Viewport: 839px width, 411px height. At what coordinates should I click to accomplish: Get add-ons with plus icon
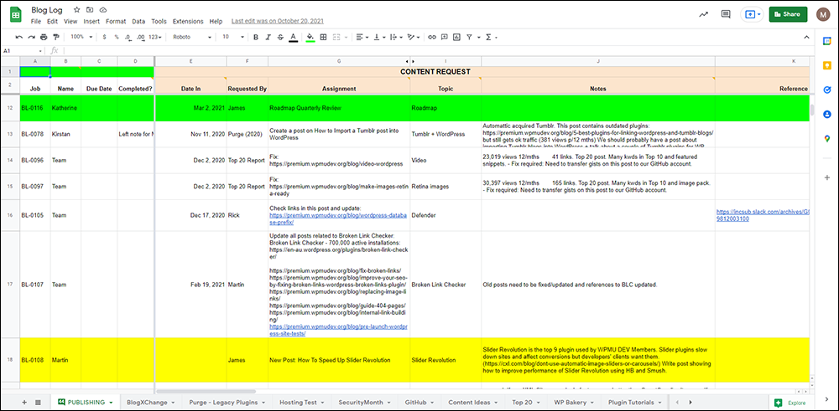[x=826, y=177]
